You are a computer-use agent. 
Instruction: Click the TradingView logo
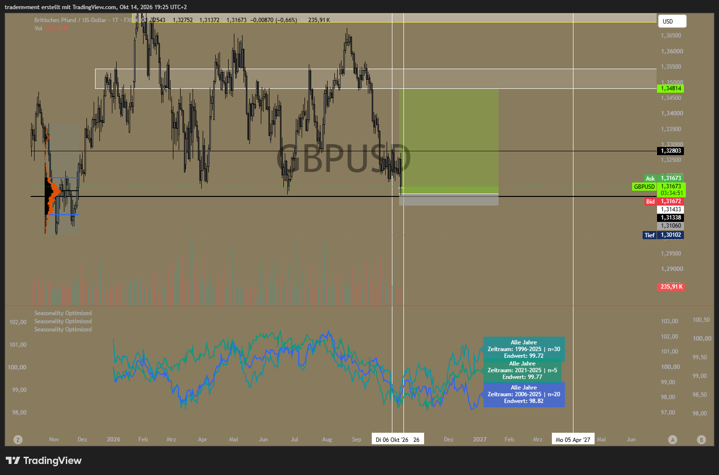pyautogui.click(x=44, y=461)
